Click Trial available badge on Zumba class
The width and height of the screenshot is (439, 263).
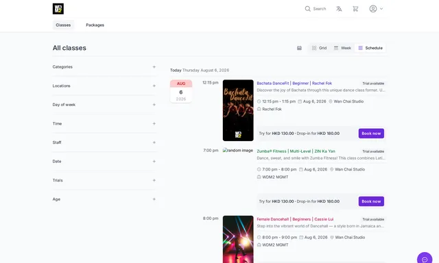point(373,151)
